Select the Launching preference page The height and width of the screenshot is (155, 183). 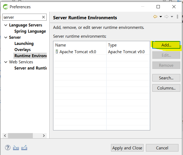point(24,44)
